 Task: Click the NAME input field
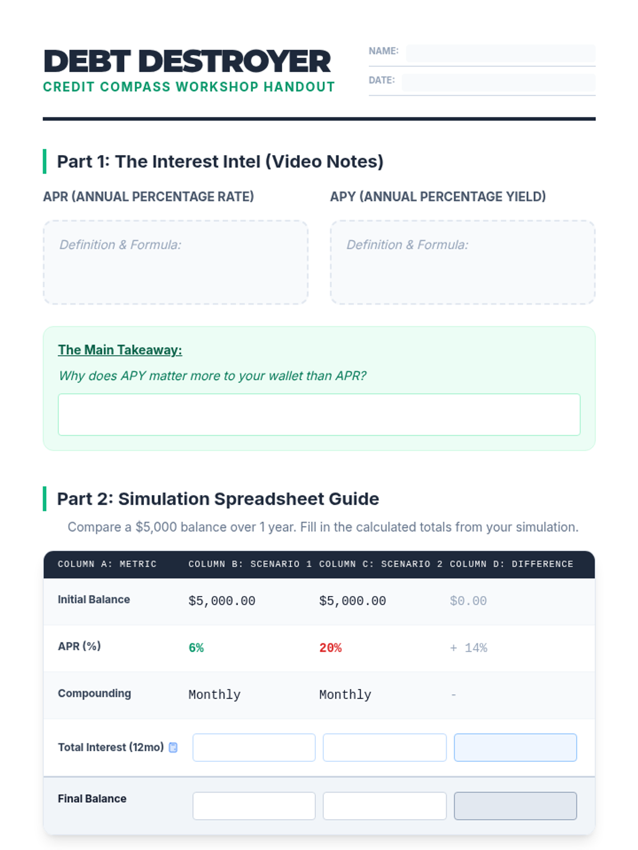point(500,53)
